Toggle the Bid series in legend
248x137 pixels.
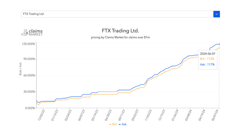[x=113, y=124]
